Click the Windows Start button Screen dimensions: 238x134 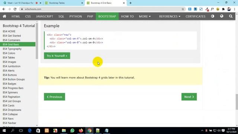(x=4, y=131)
